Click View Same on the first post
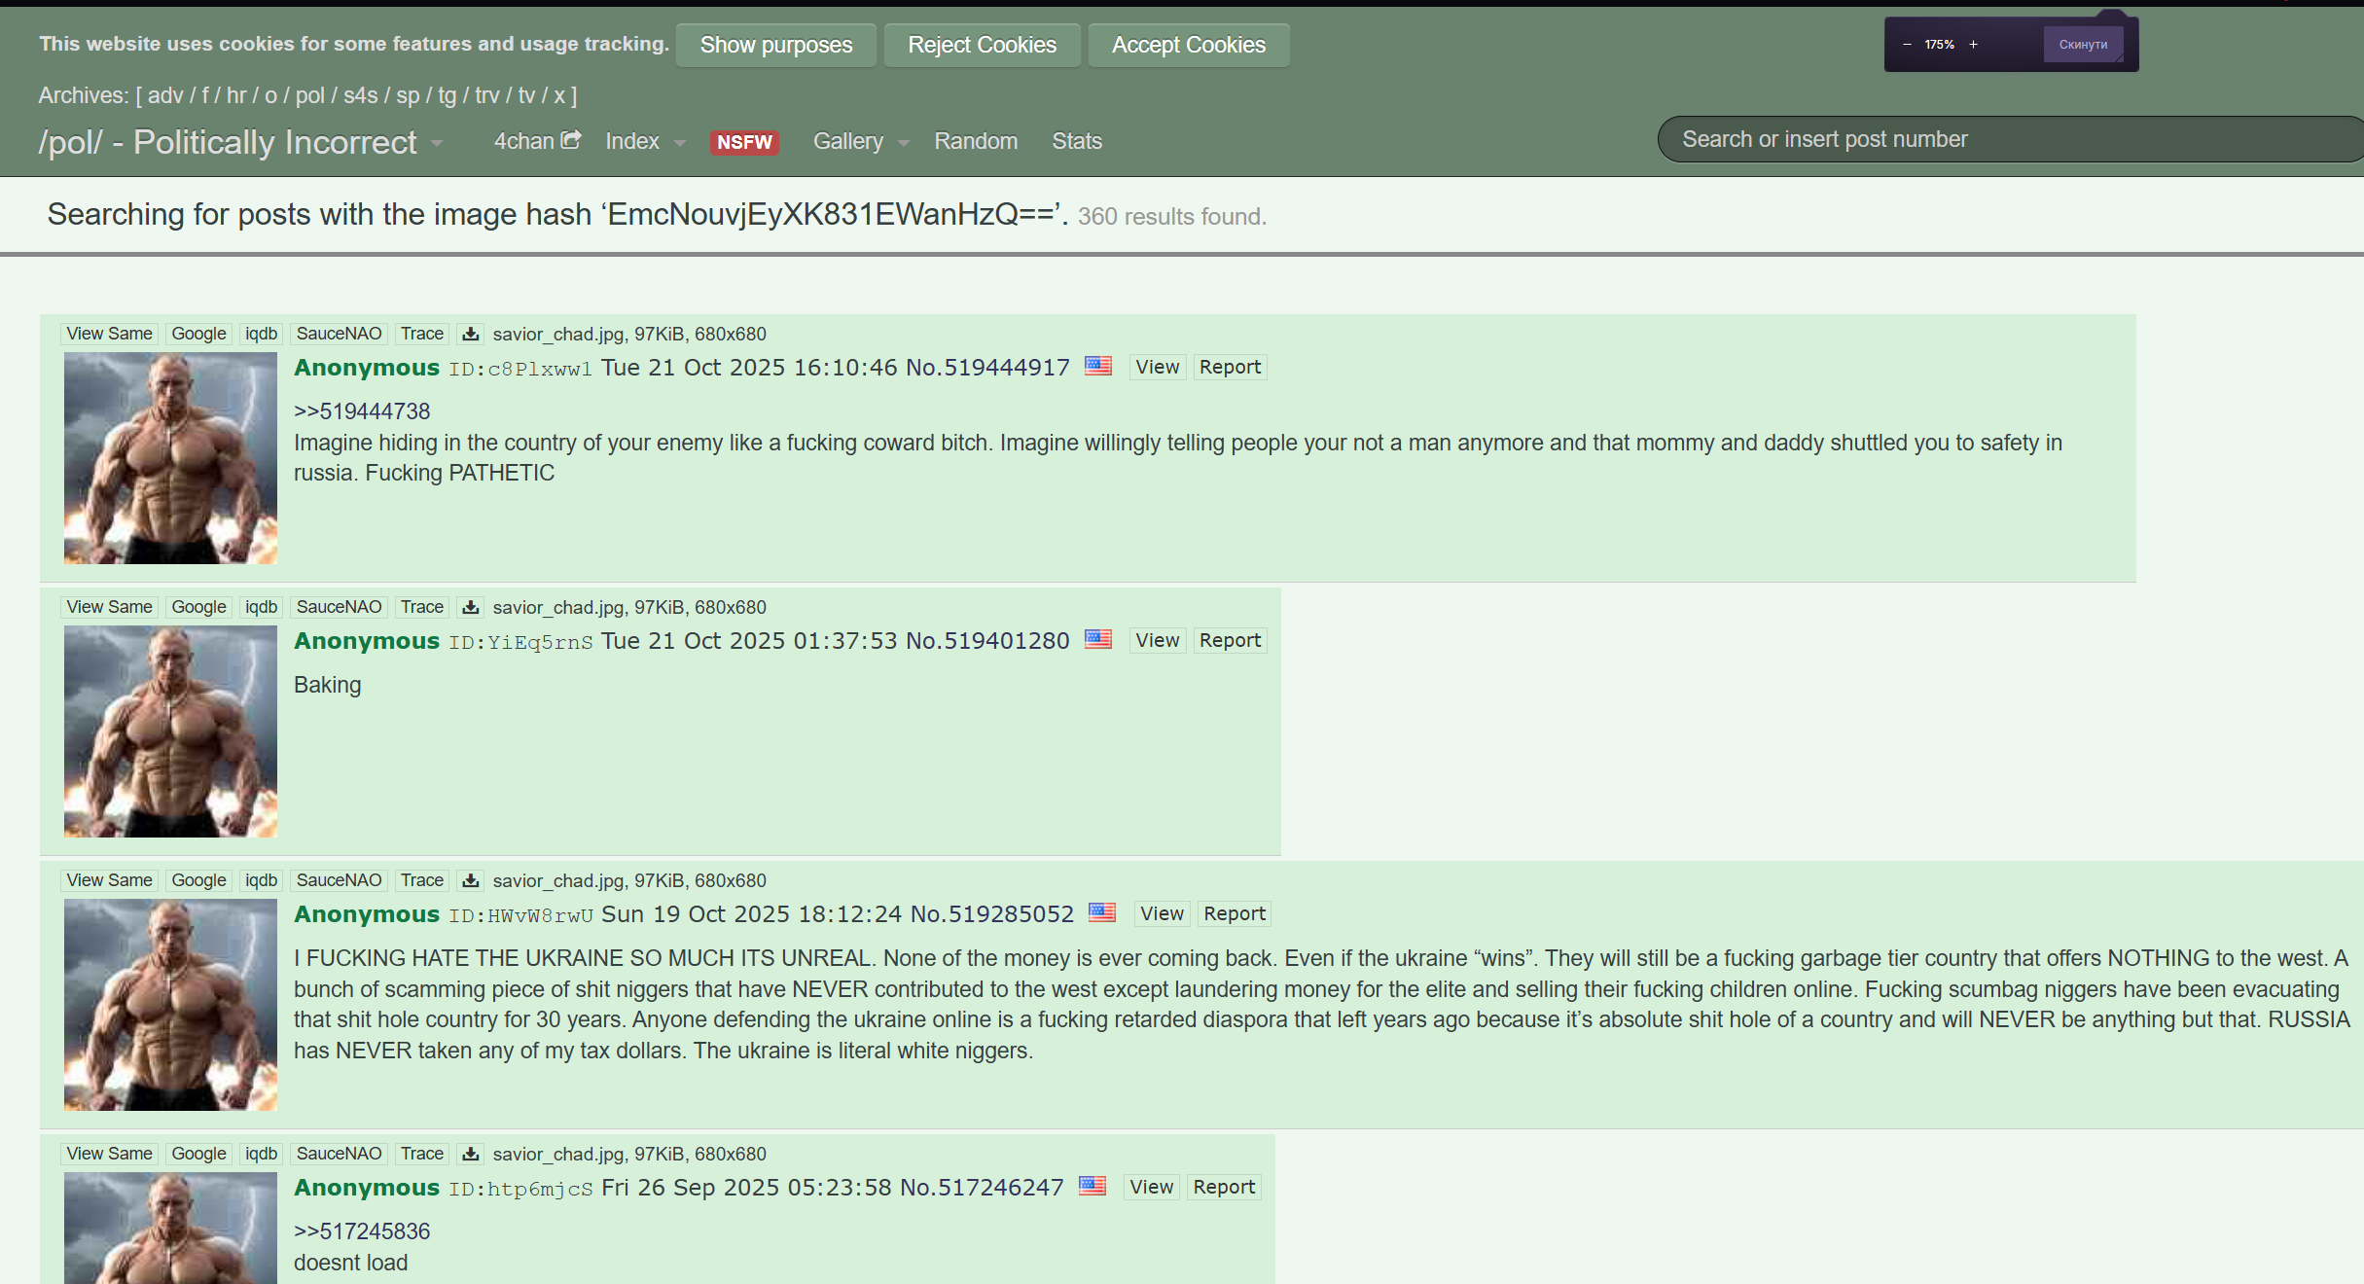The height and width of the screenshot is (1284, 2364). pos(109,334)
